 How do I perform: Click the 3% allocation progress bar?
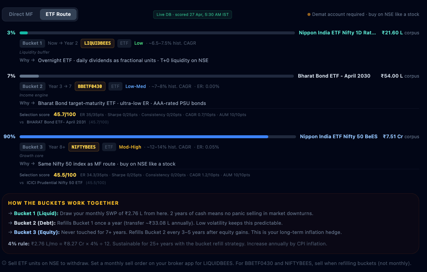coord(157,33)
